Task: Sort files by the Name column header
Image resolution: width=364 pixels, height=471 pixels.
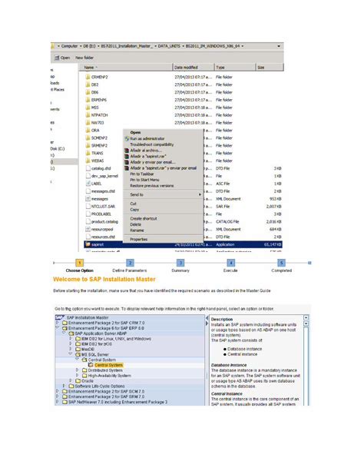Action: pos(125,68)
